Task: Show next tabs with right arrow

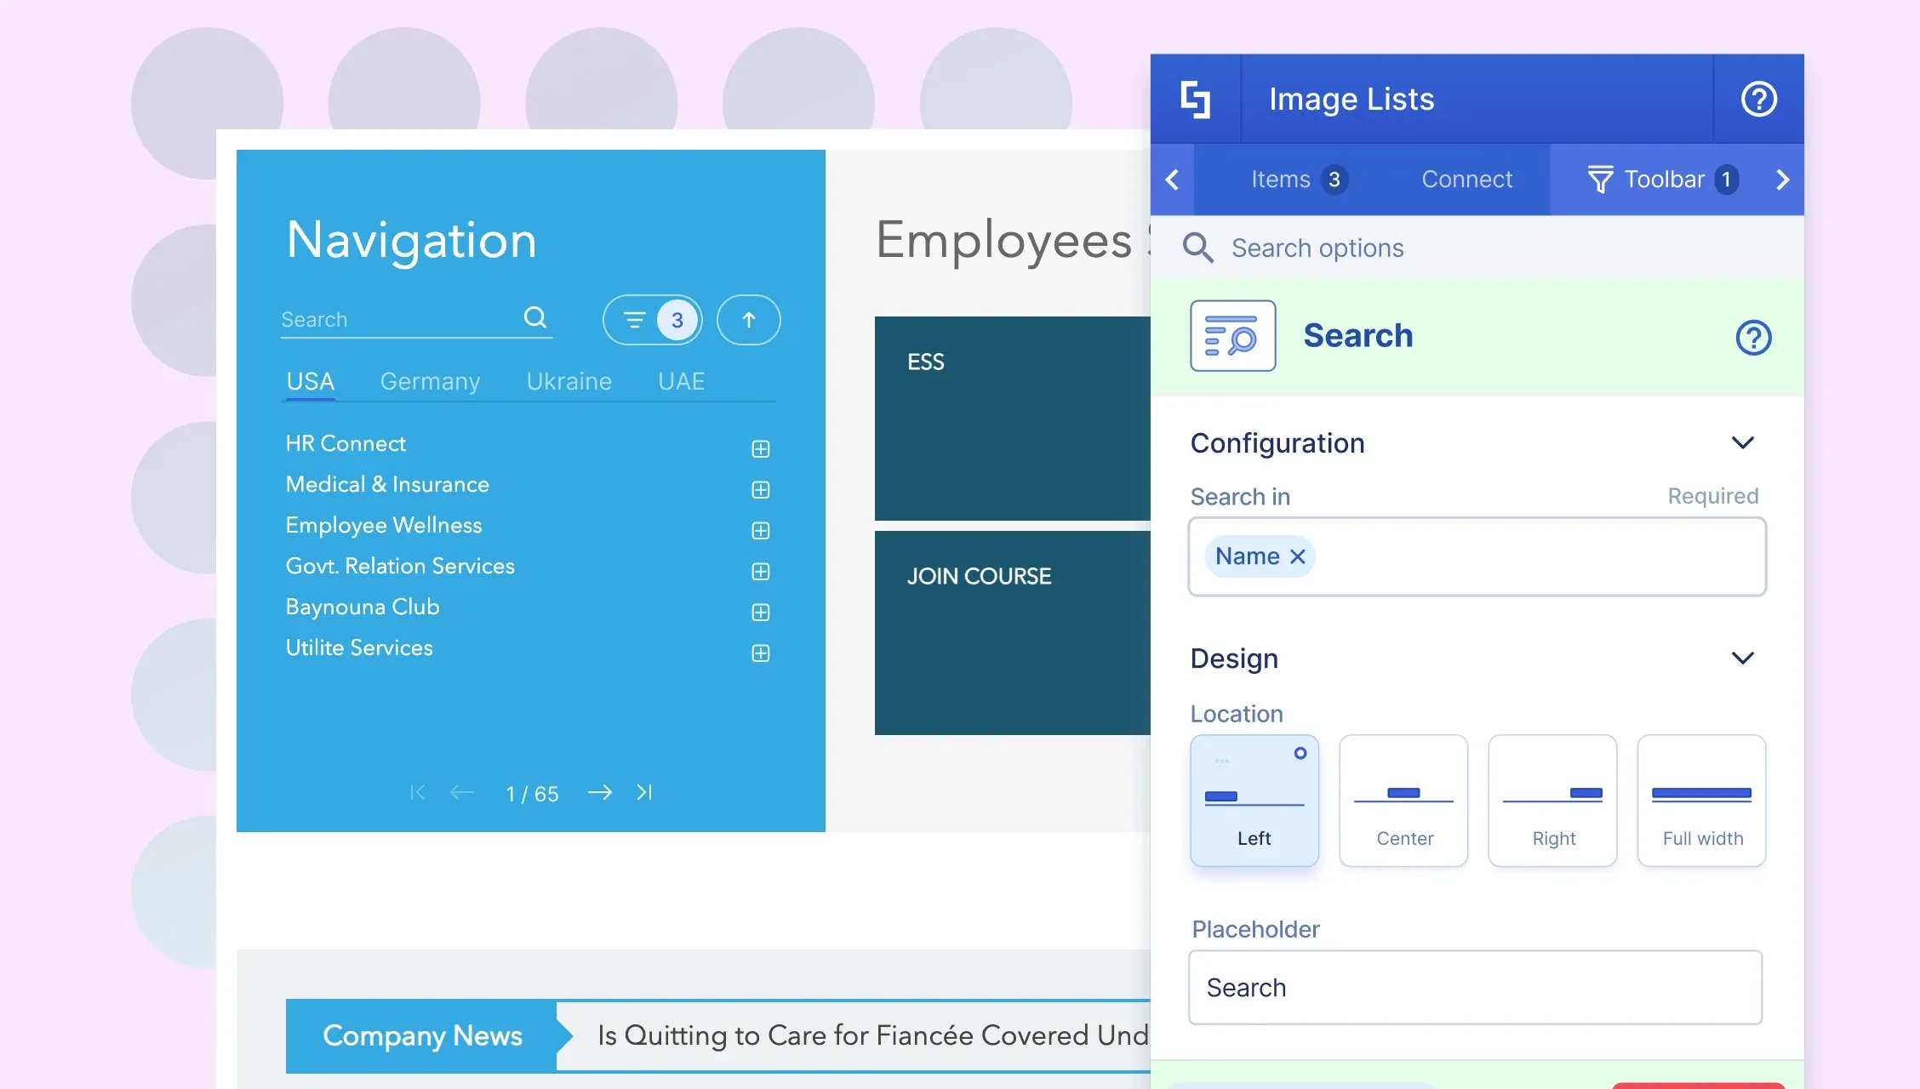Action: (x=1783, y=180)
